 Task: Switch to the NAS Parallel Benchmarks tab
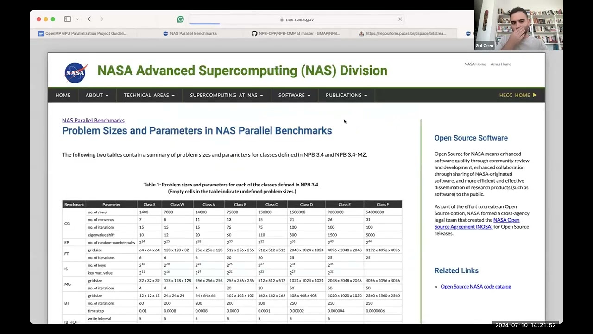tap(190, 33)
